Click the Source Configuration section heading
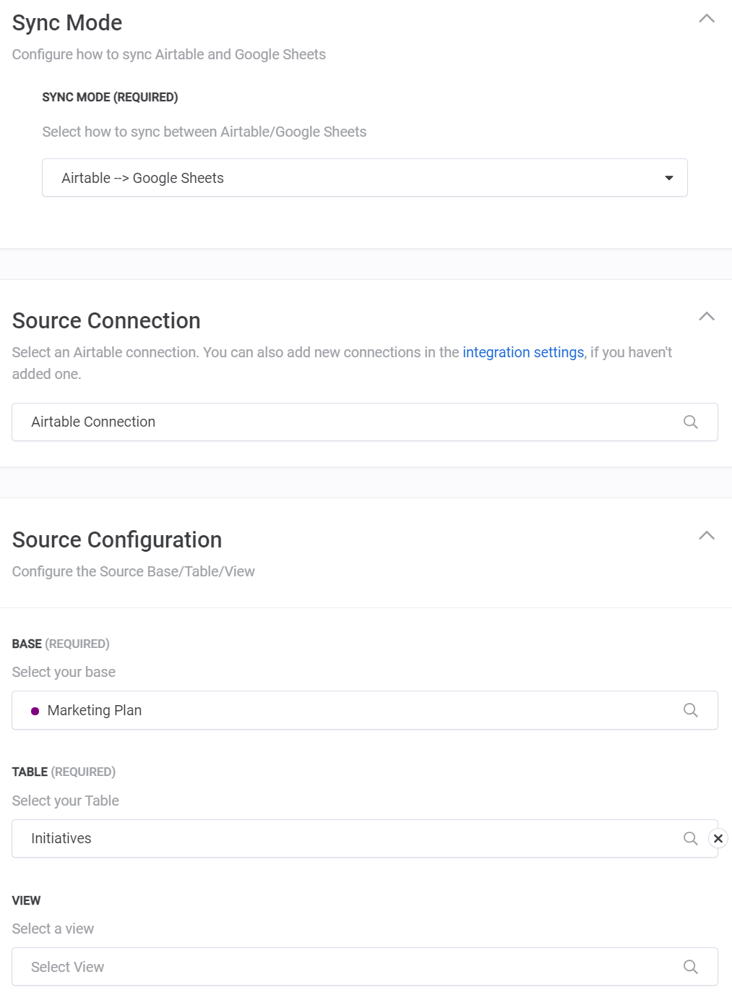This screenshot has width=732, height=998. pyautogui.click(x=117, y=539)
